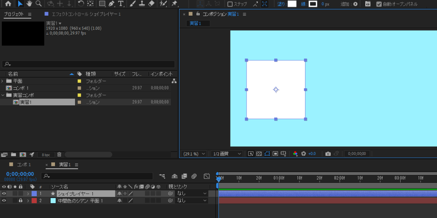The width and height of the screenshot is (437, 218).
Task: Switch to the プロジェクト panel tab
Action: (x=14, y=14)
